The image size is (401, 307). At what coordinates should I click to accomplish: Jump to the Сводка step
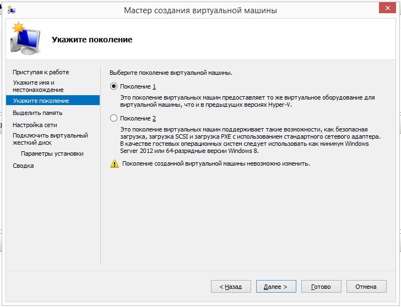coord(23,166)
